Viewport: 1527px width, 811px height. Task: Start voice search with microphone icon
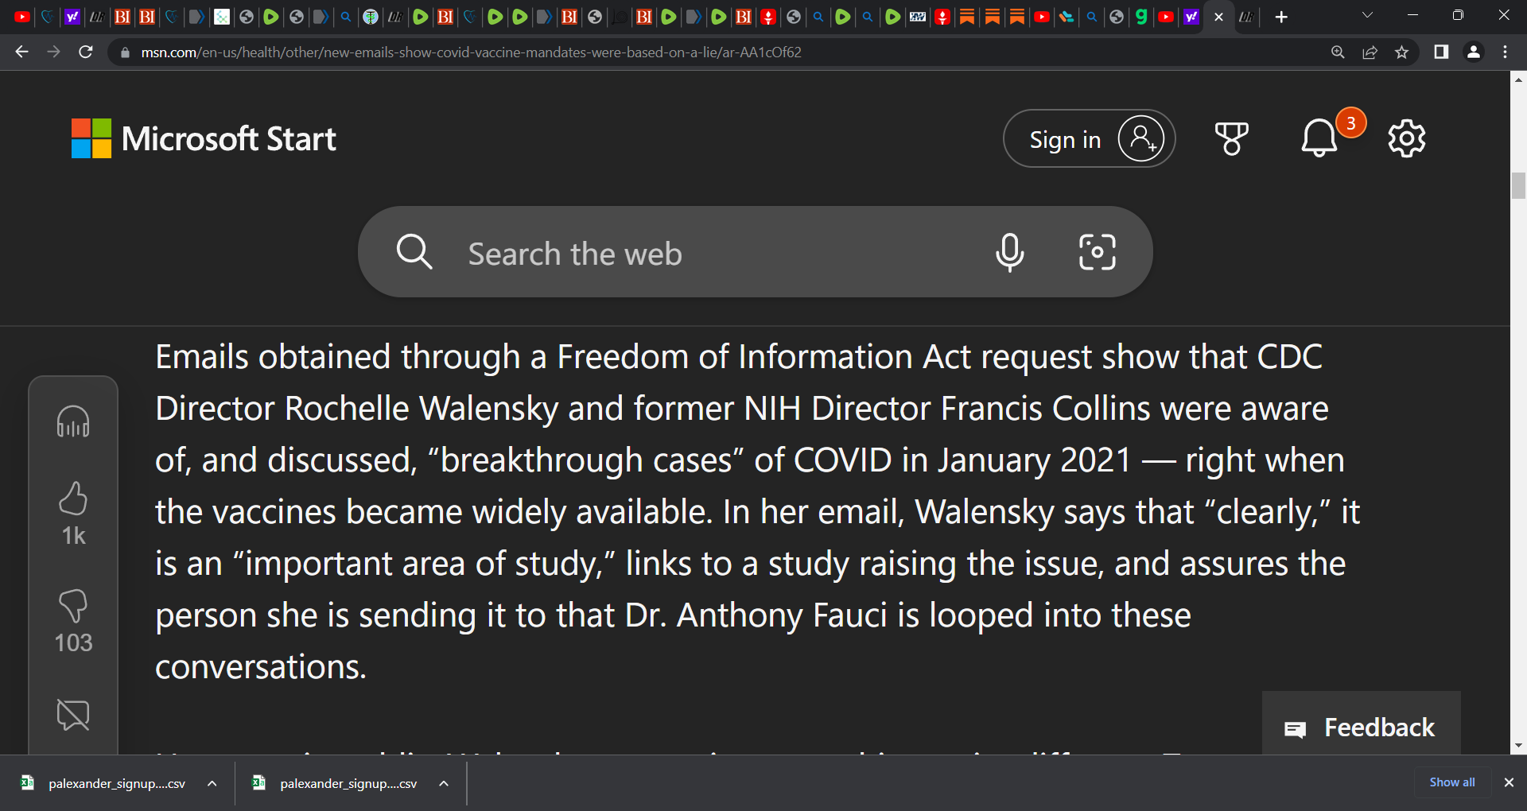point(1009,253)
